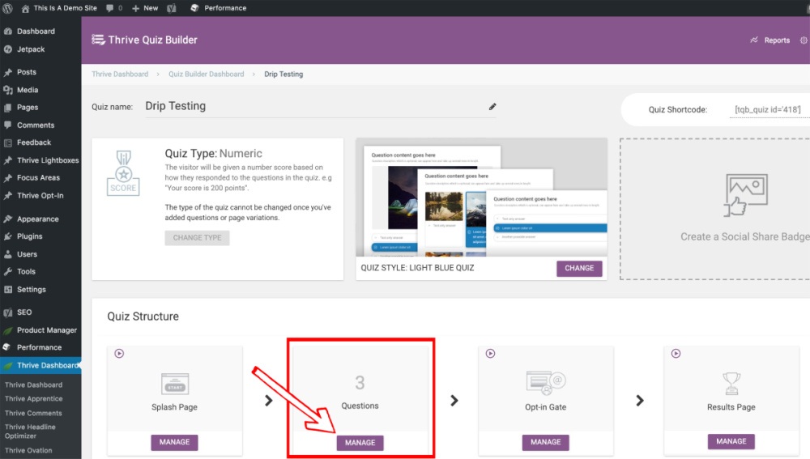This screenshot has height=459, width=810.
Task: Open Media library in sidebar
Action: [x=28, y=90]
